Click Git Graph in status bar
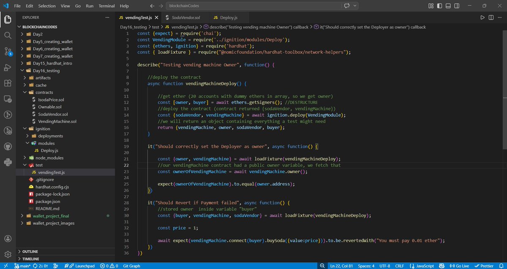This screenshot has height=269, width=507. coord(131,266)
